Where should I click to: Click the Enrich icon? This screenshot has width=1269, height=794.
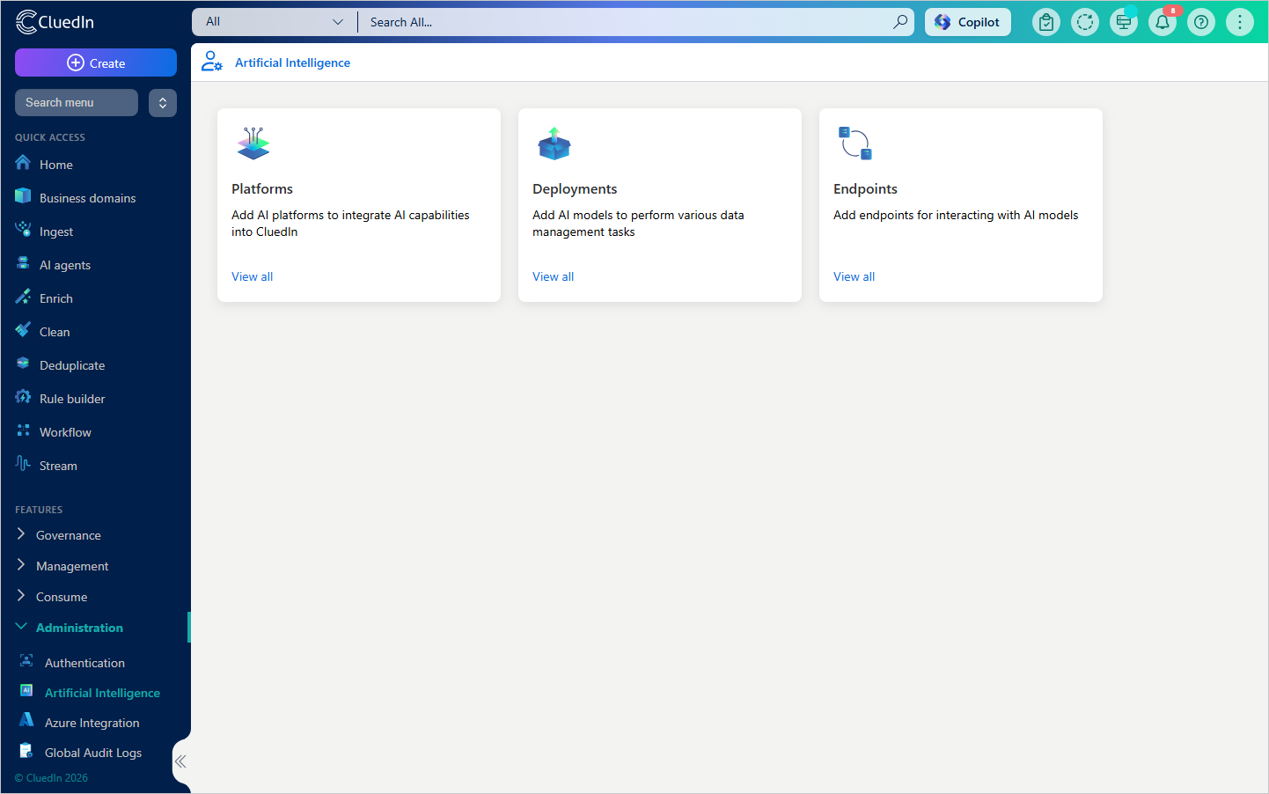23,297
